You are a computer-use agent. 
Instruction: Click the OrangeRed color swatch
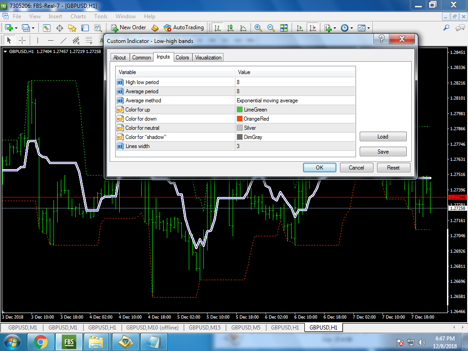pos(239,118)
